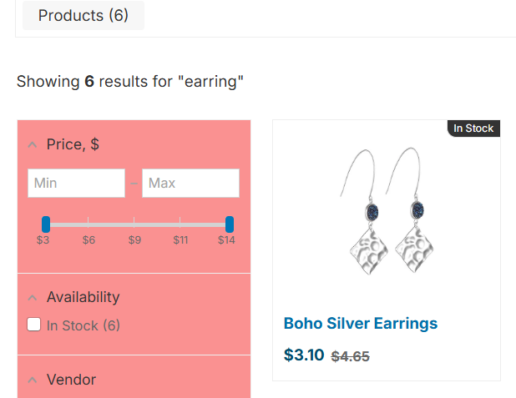
Task: Collapse the Availability section chevron
Action: (33, 298)
